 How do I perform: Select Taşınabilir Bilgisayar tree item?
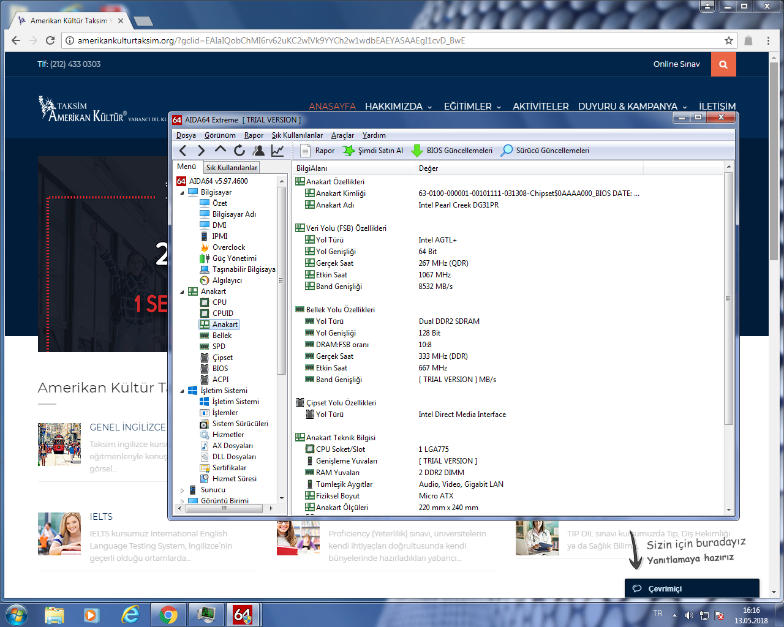click(238, 269)
